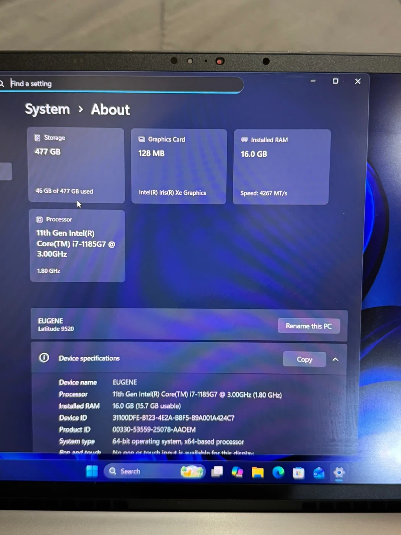Collapse the Device specifications section

335,359
